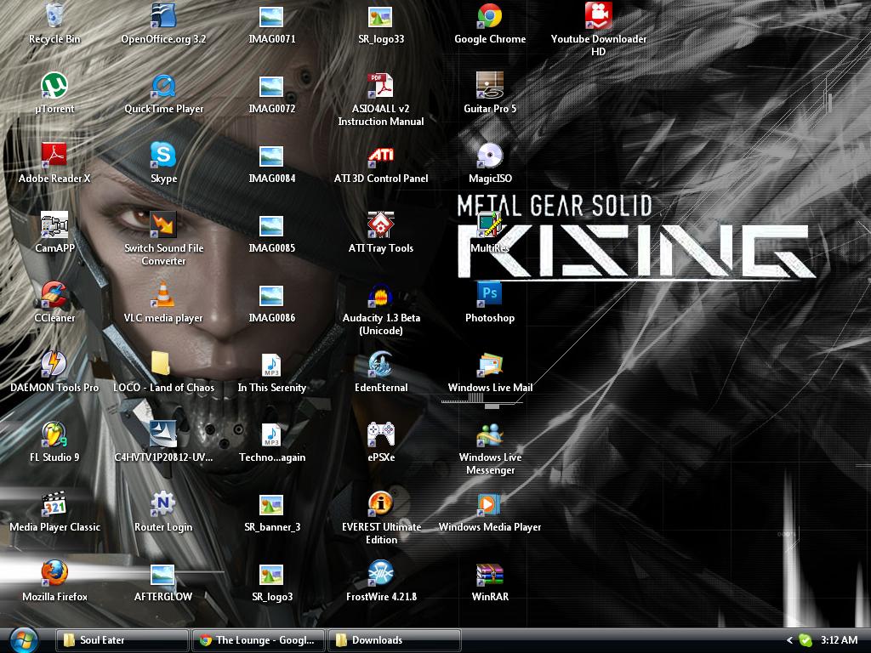Switch to the Soul Eater folder window
This screenshot has height=653, width=871.
[122, 640]
